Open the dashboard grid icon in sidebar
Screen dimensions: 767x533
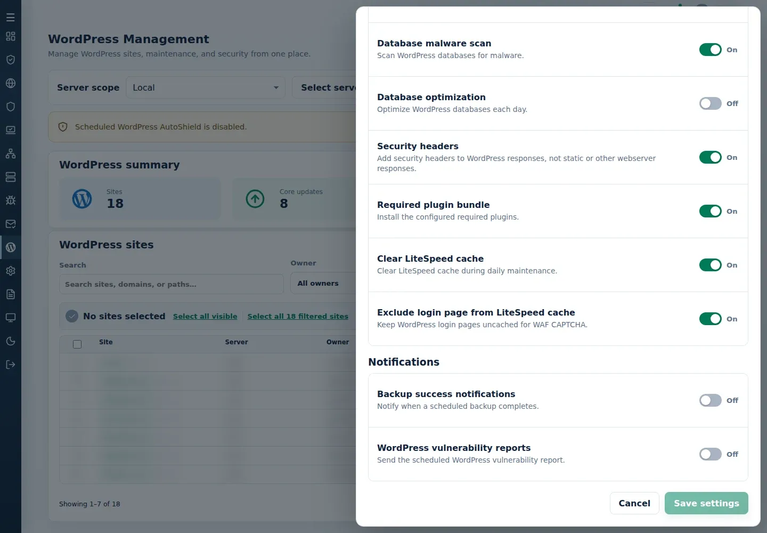11,36
